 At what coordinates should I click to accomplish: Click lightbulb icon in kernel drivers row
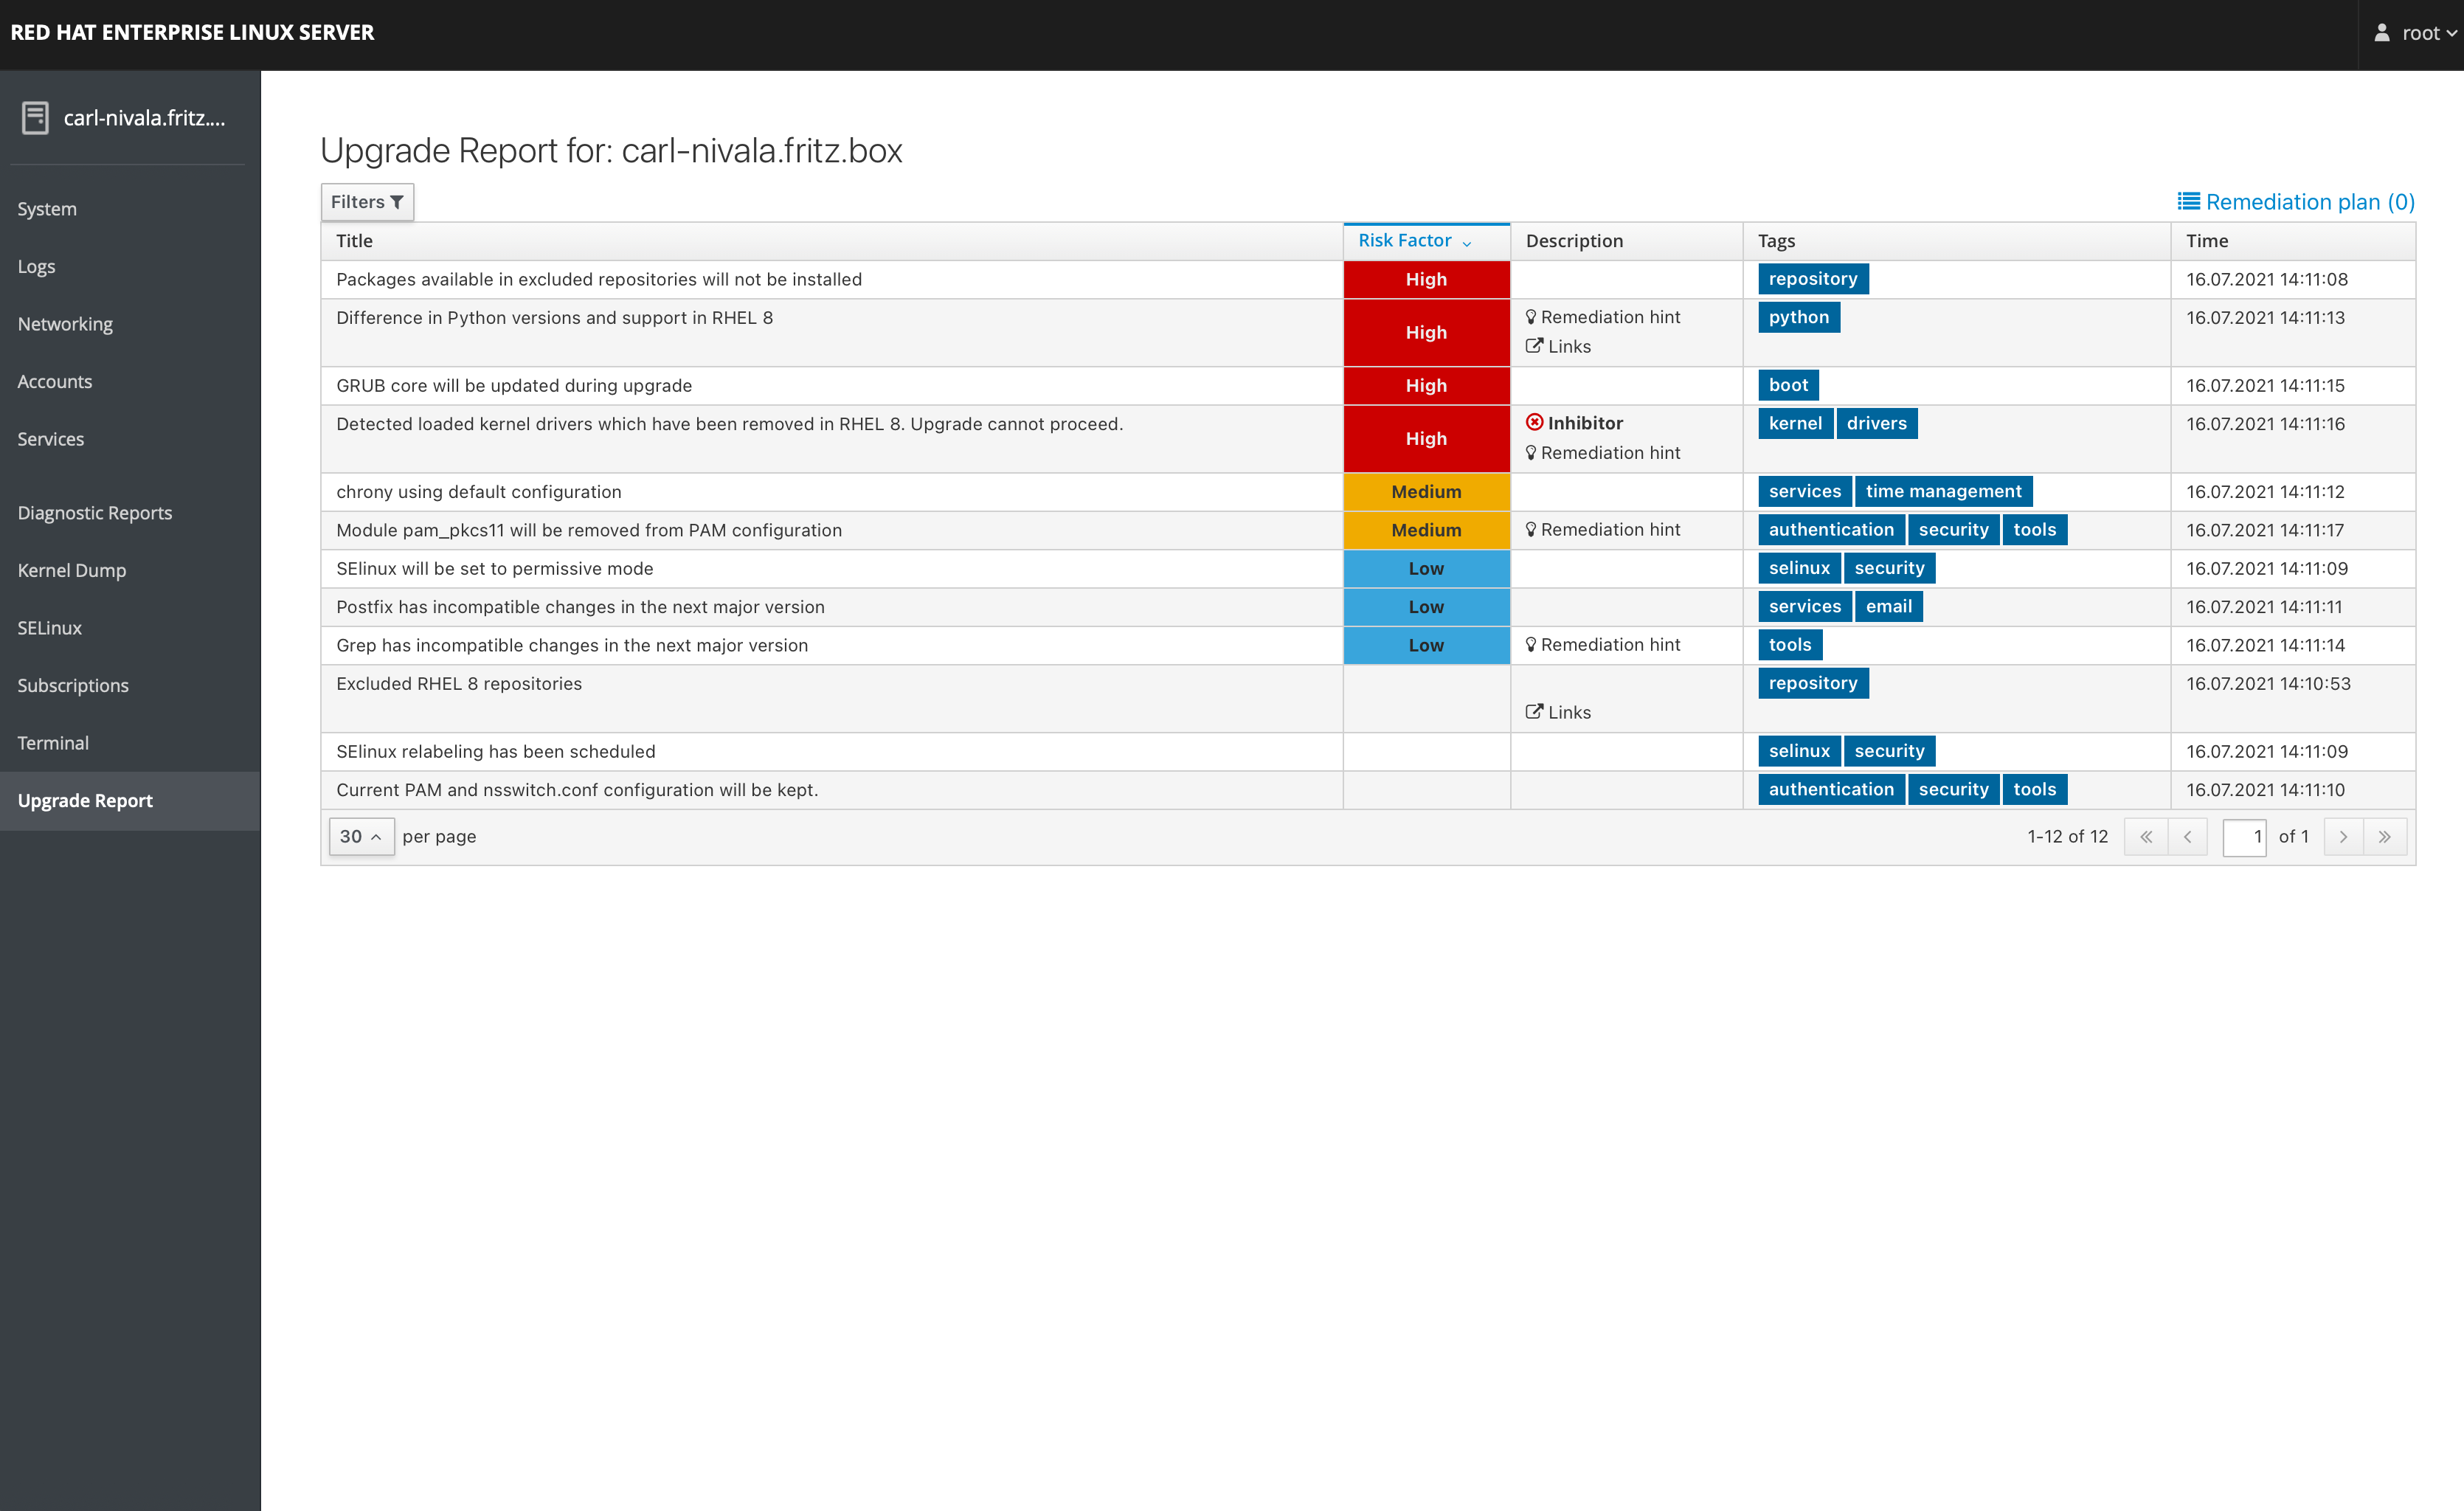pos(1530,453)
